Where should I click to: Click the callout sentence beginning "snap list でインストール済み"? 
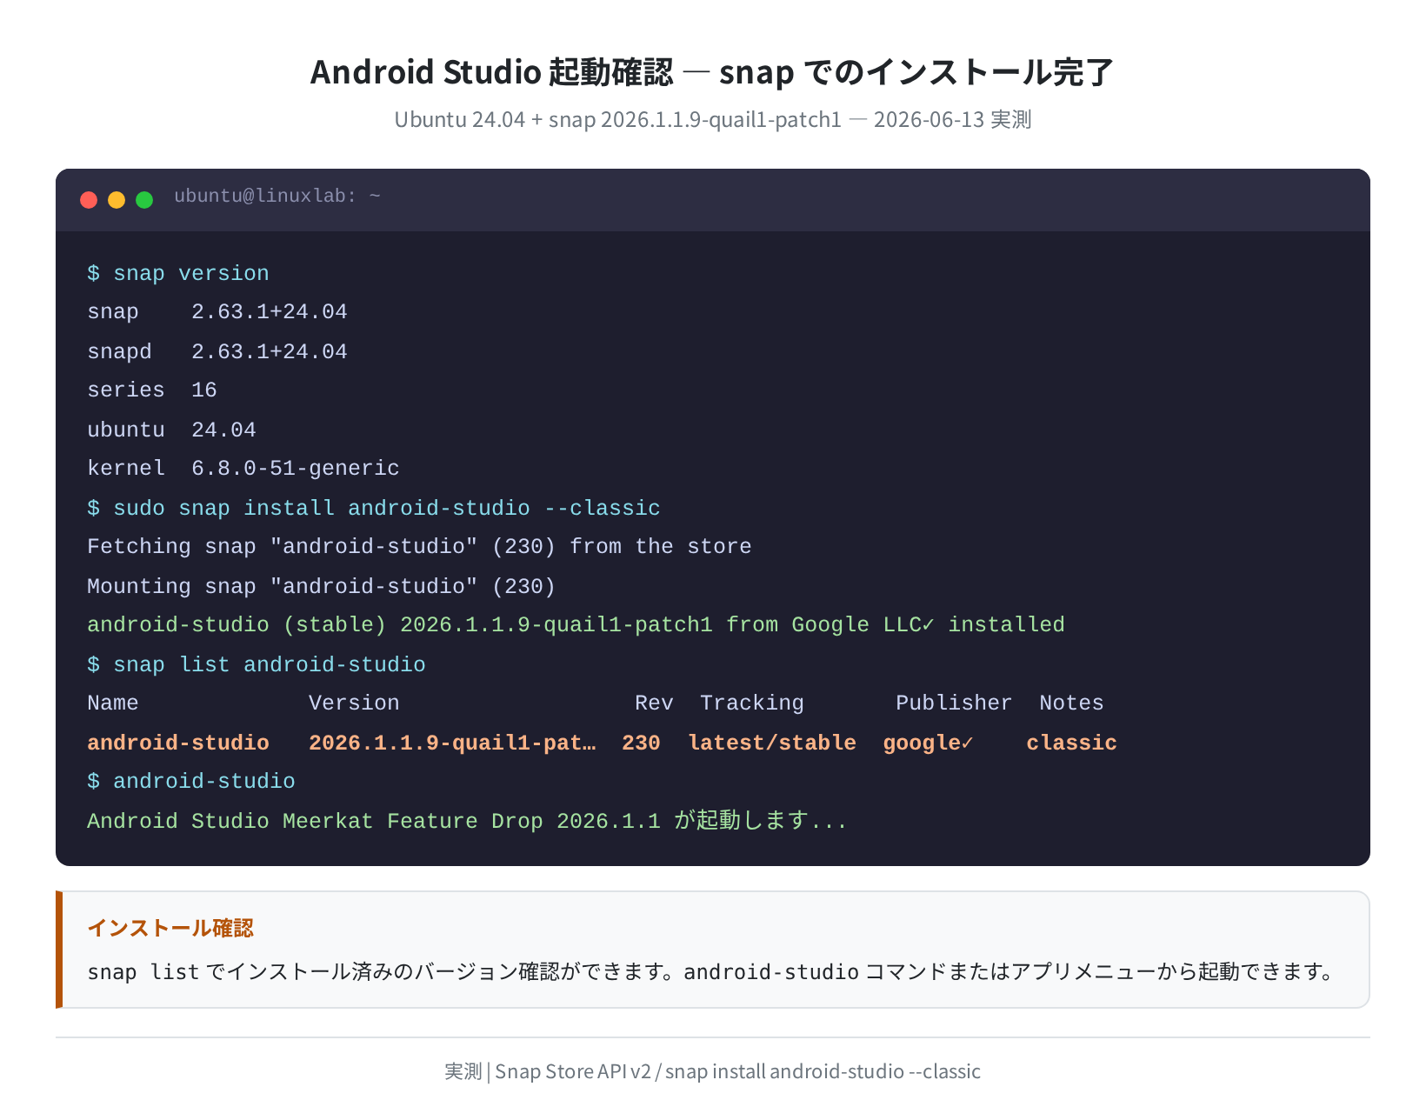tap(713, 971)
